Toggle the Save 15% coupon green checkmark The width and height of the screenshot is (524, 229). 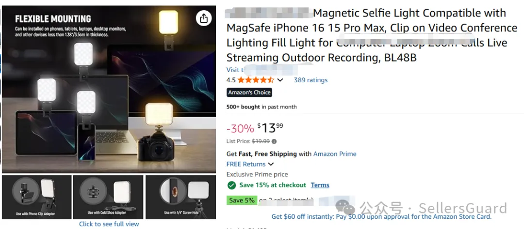(231, 185)
